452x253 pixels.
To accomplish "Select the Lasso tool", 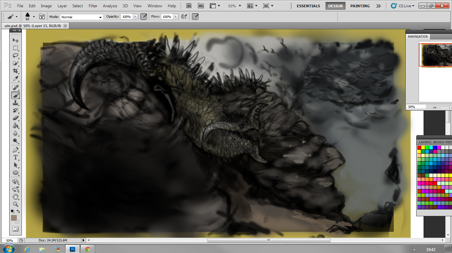I will [16, 56].
